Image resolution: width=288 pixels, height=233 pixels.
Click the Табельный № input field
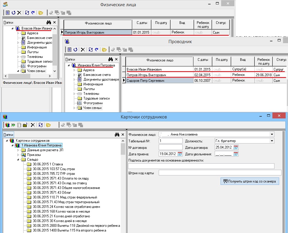(171, 141)
